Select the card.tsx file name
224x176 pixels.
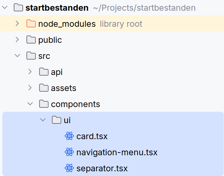92,136
